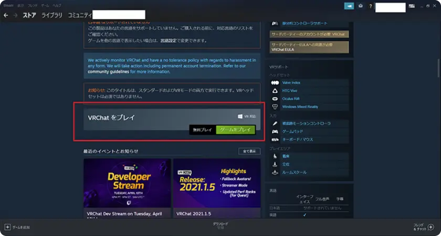
Task: Click the question mark help icon
Action: (x=371, y=6)
